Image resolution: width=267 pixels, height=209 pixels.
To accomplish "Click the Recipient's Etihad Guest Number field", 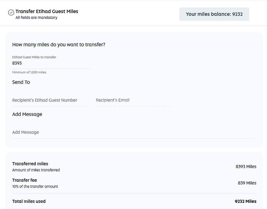I will (52, 100).
